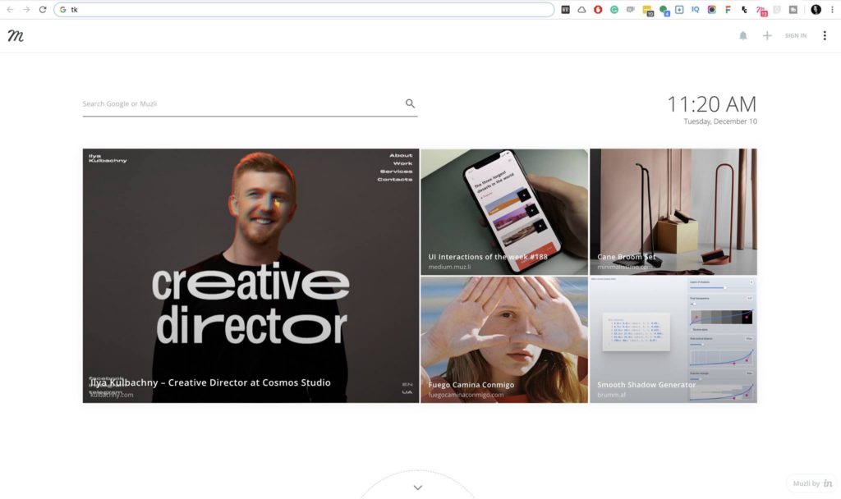
Task: Expand more content with bottom chevron
Action: click(x=418, y=488)
